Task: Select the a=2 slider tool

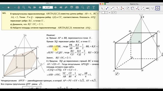Action: (153, 8)
